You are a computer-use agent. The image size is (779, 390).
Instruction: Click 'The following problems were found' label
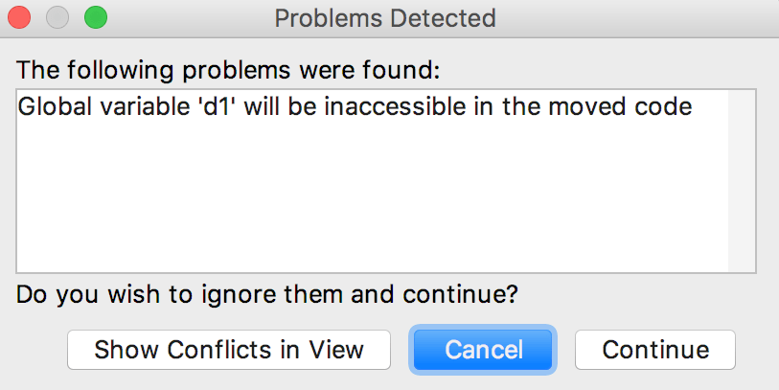pyautogui.click(x=227, y=69)
